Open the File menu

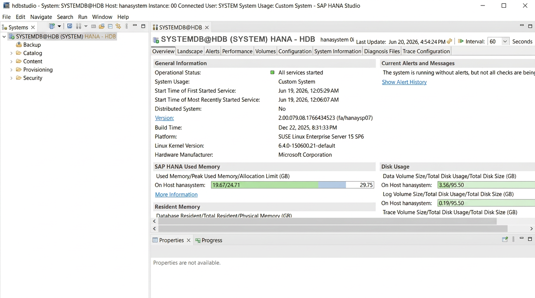pyautogui.click(x=7, y=17)
